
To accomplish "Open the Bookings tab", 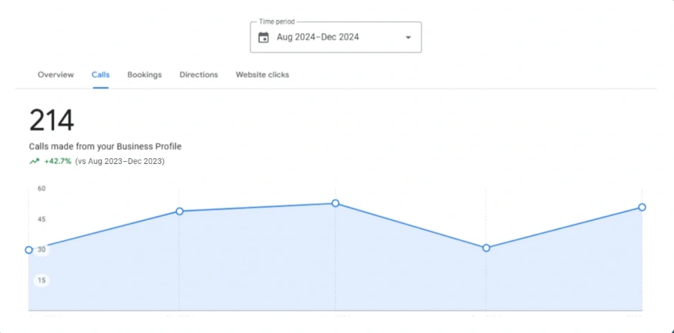I will click(x=145, y=75).
